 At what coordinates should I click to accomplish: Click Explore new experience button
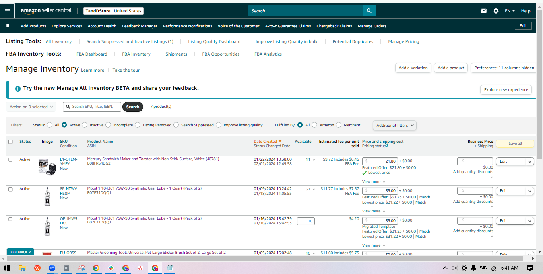pos(506,89)
